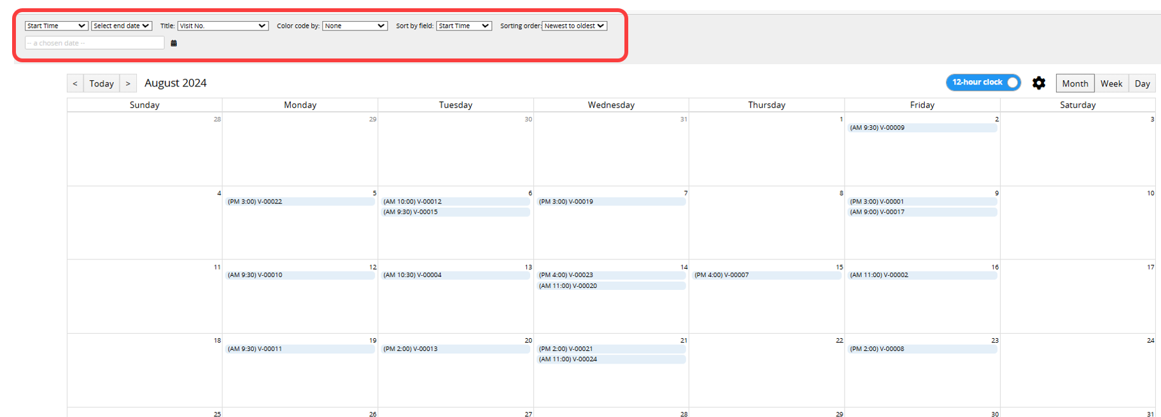
Task: Open visit V-00009 on August 2
Action: 922,128
